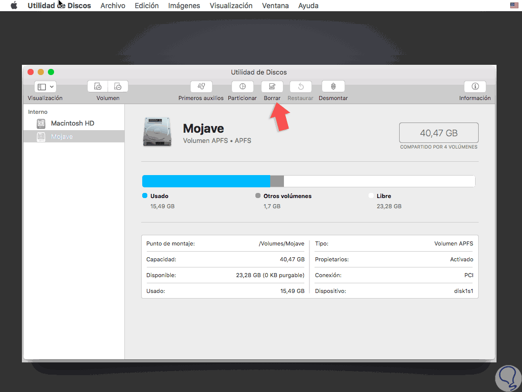Screen dimensions: 522x392
Task: Open the Imágenes menu
Action: (184, 6)
